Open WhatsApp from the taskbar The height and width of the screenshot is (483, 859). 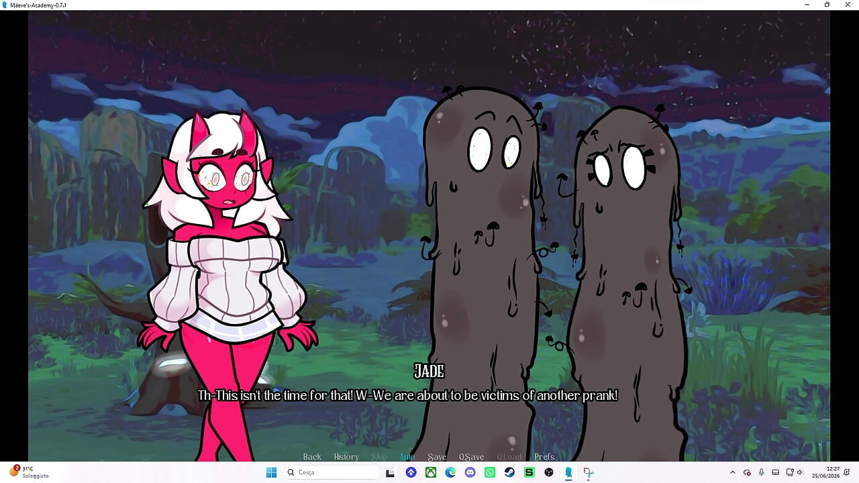tap(490, 472)
